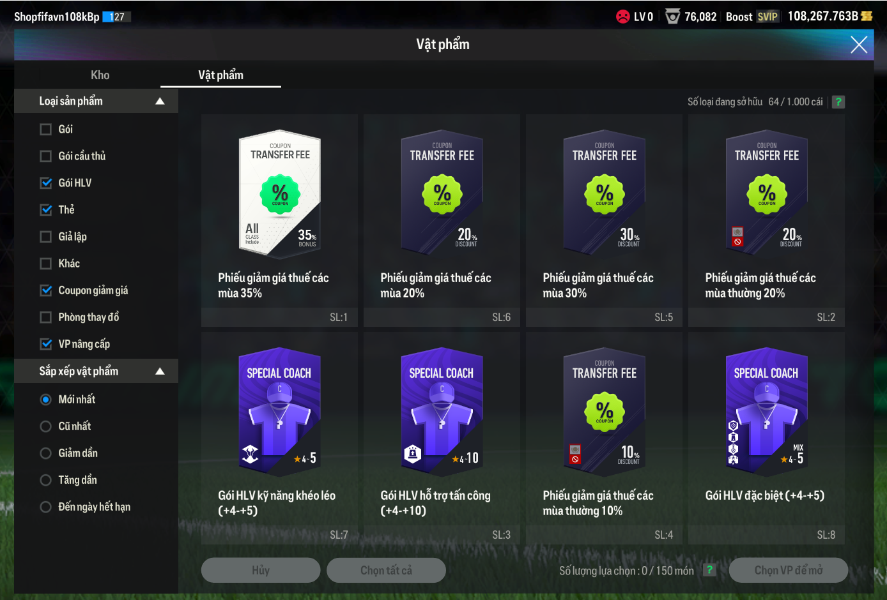Image resolution: width=887 pixels, height=600 pixels.
Task: Collapse the Loại sản phẩm section
Action: tap(160, 101)
